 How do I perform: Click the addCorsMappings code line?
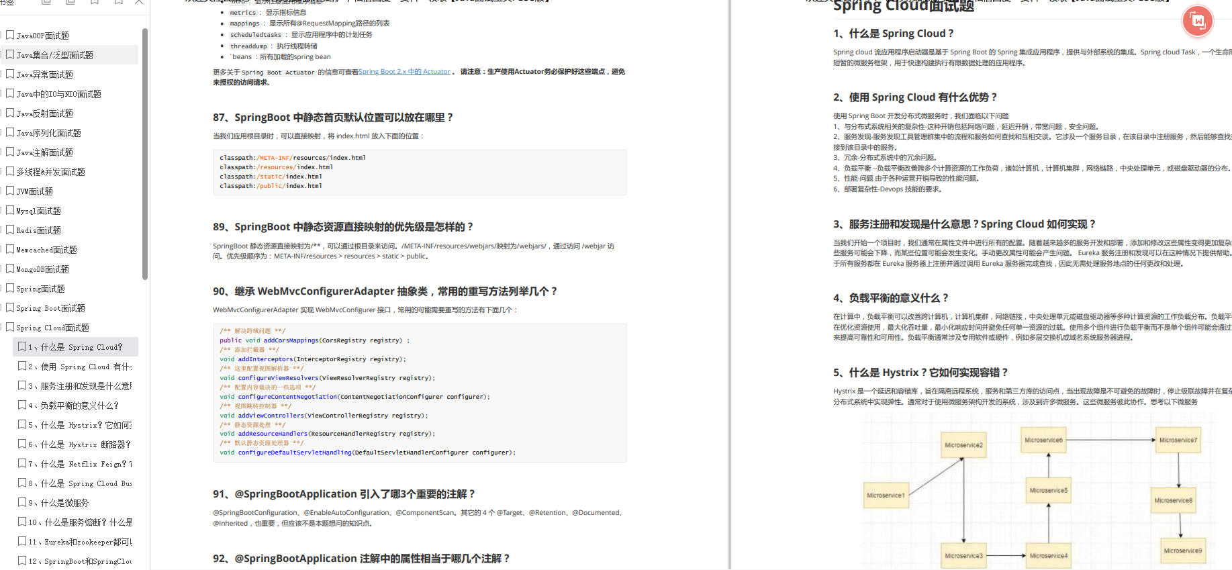[x=314, y=340]
